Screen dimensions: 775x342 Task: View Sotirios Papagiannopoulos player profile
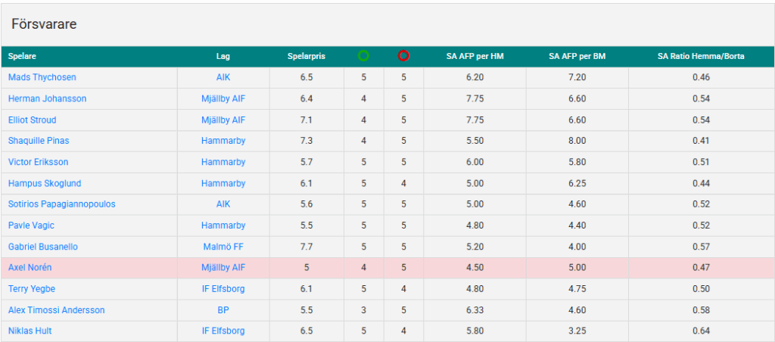62,204
